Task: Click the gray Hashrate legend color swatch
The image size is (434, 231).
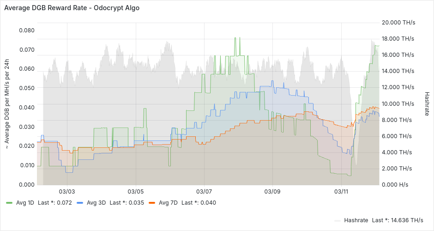Action: pos(338,220)
